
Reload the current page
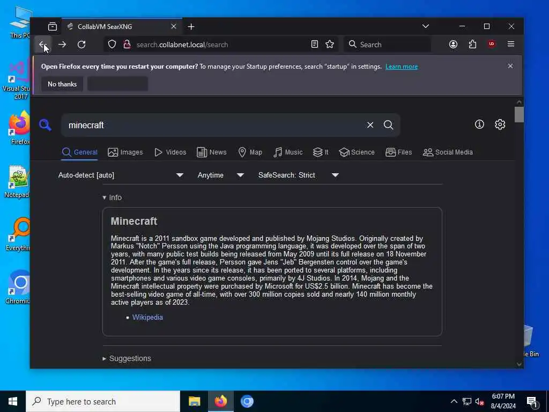coord(81,45)
